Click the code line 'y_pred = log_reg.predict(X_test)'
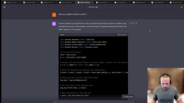 (x=74, y=95)
